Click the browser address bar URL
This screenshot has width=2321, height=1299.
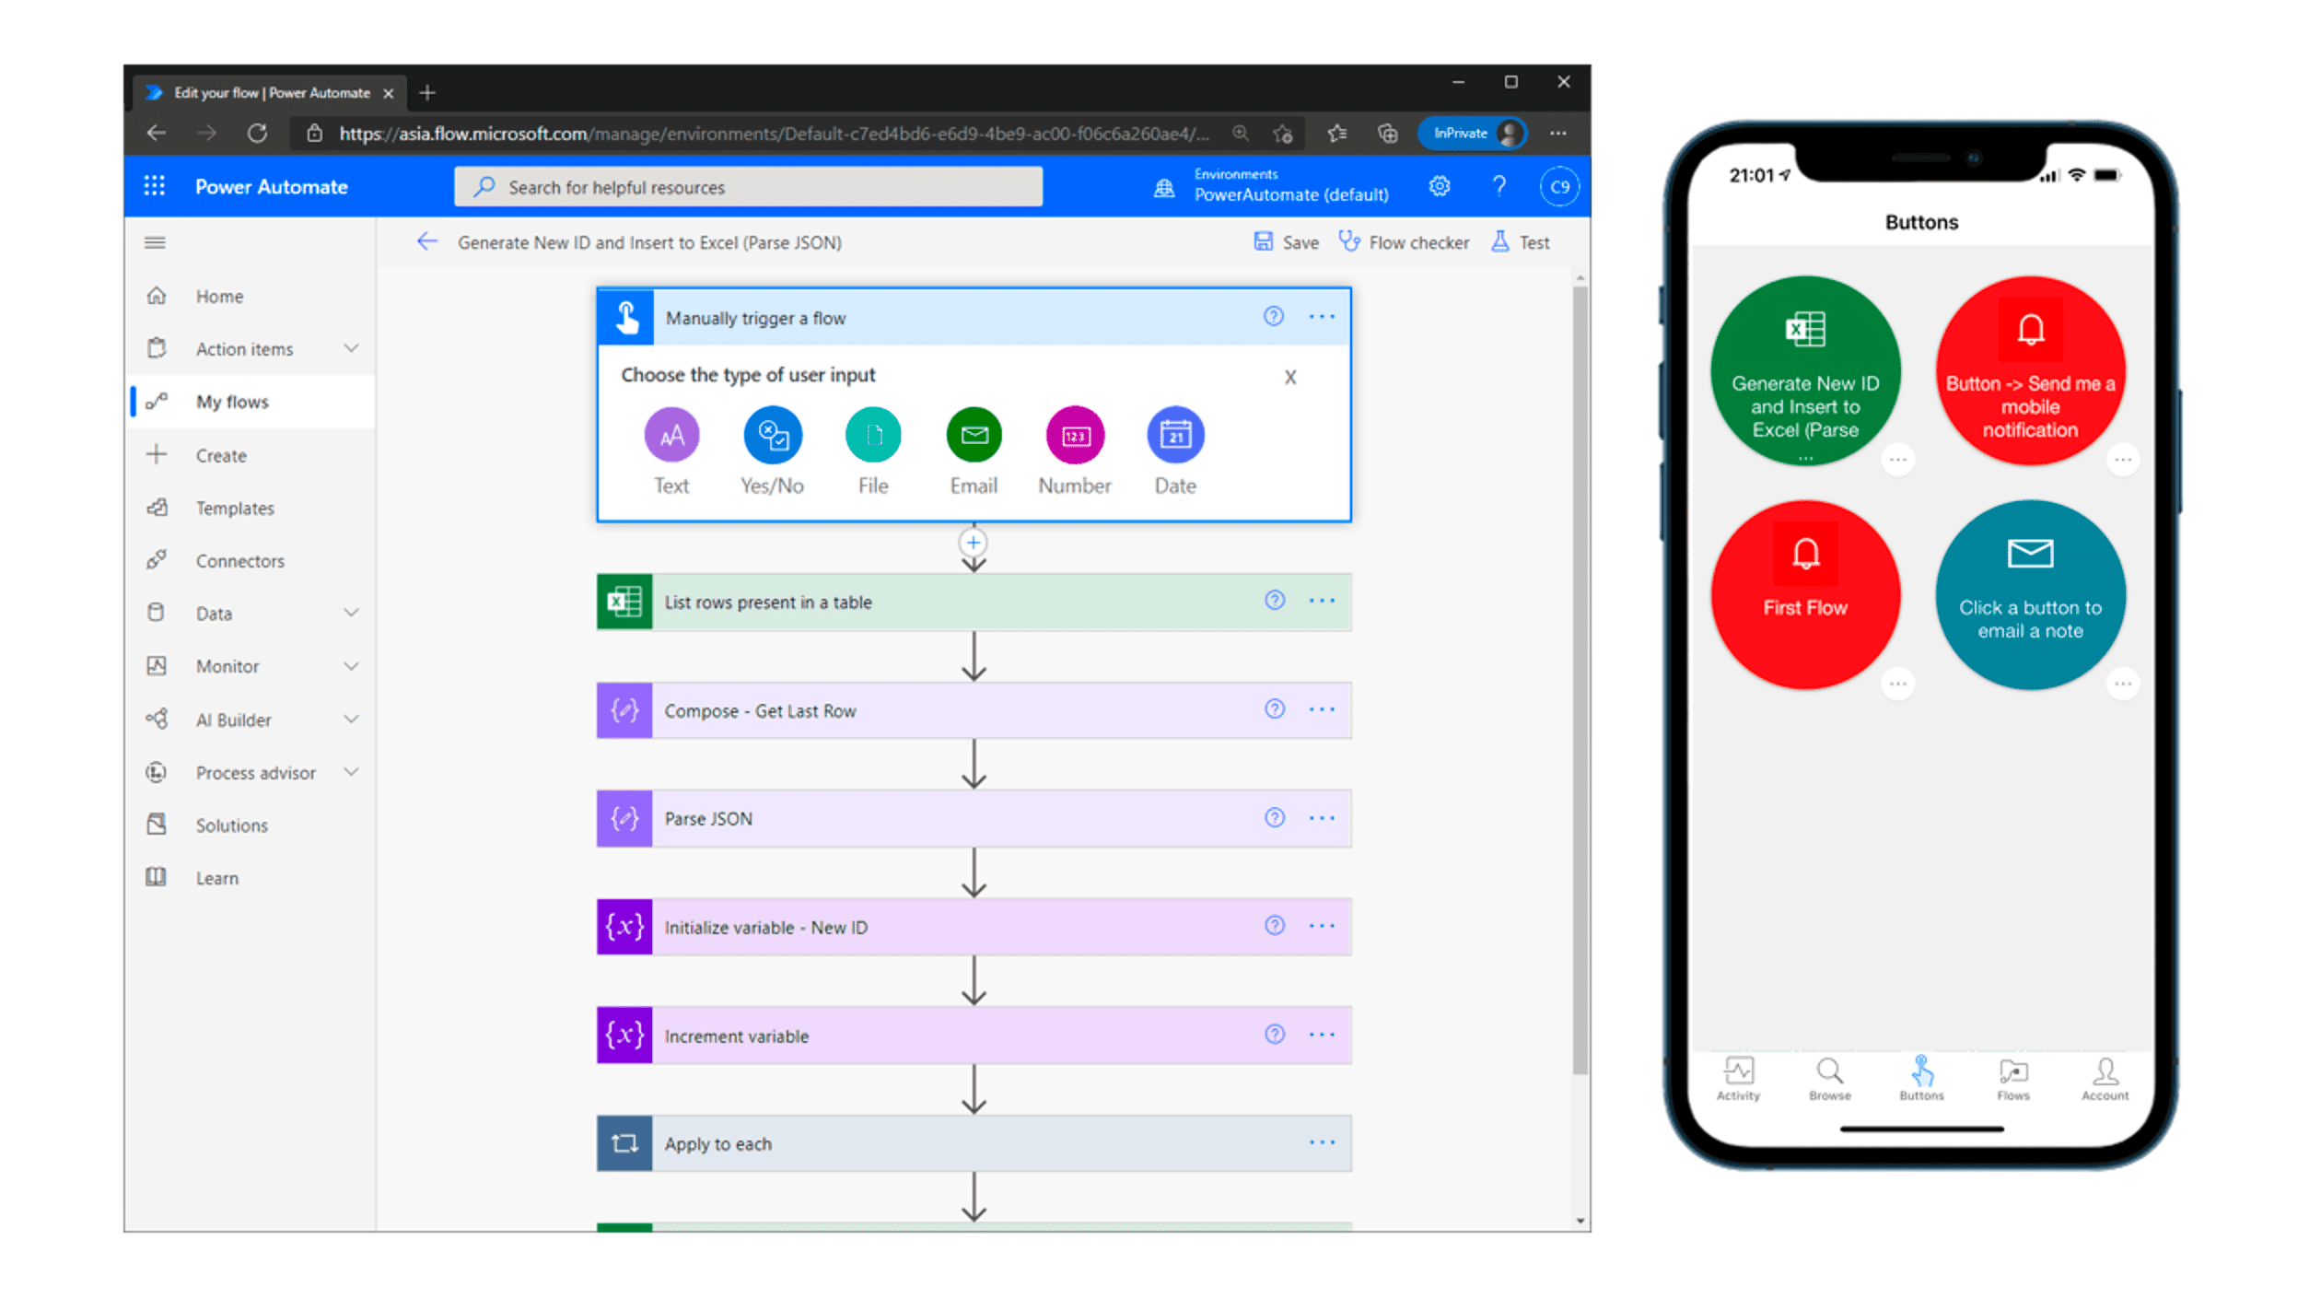point(774,134)
